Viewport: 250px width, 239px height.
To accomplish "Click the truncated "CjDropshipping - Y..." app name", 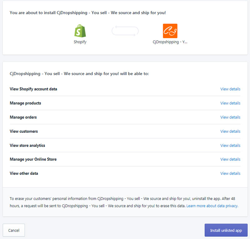I will (170, 42).
